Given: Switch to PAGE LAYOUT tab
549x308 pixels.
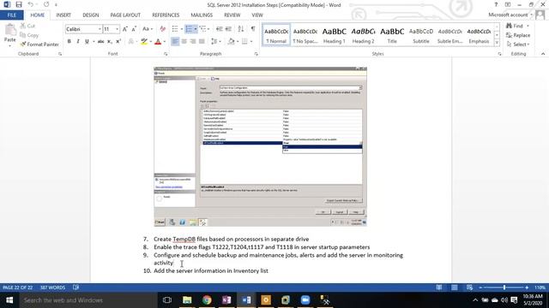Looking at the screenshot, I should click(x=125, y=15).
